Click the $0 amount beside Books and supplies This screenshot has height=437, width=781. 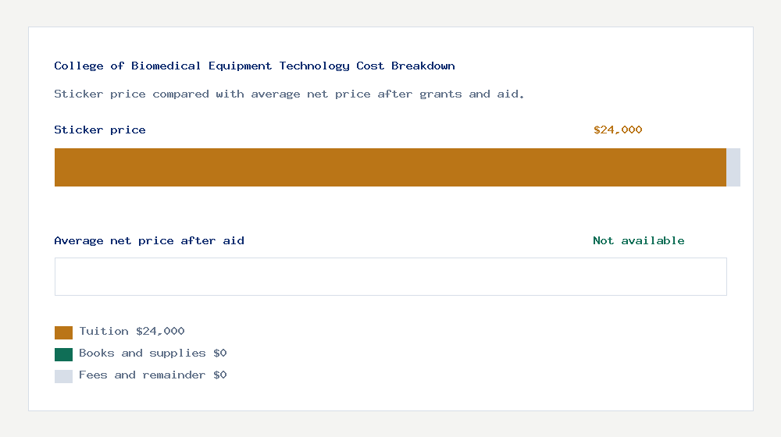pos(220,354)
